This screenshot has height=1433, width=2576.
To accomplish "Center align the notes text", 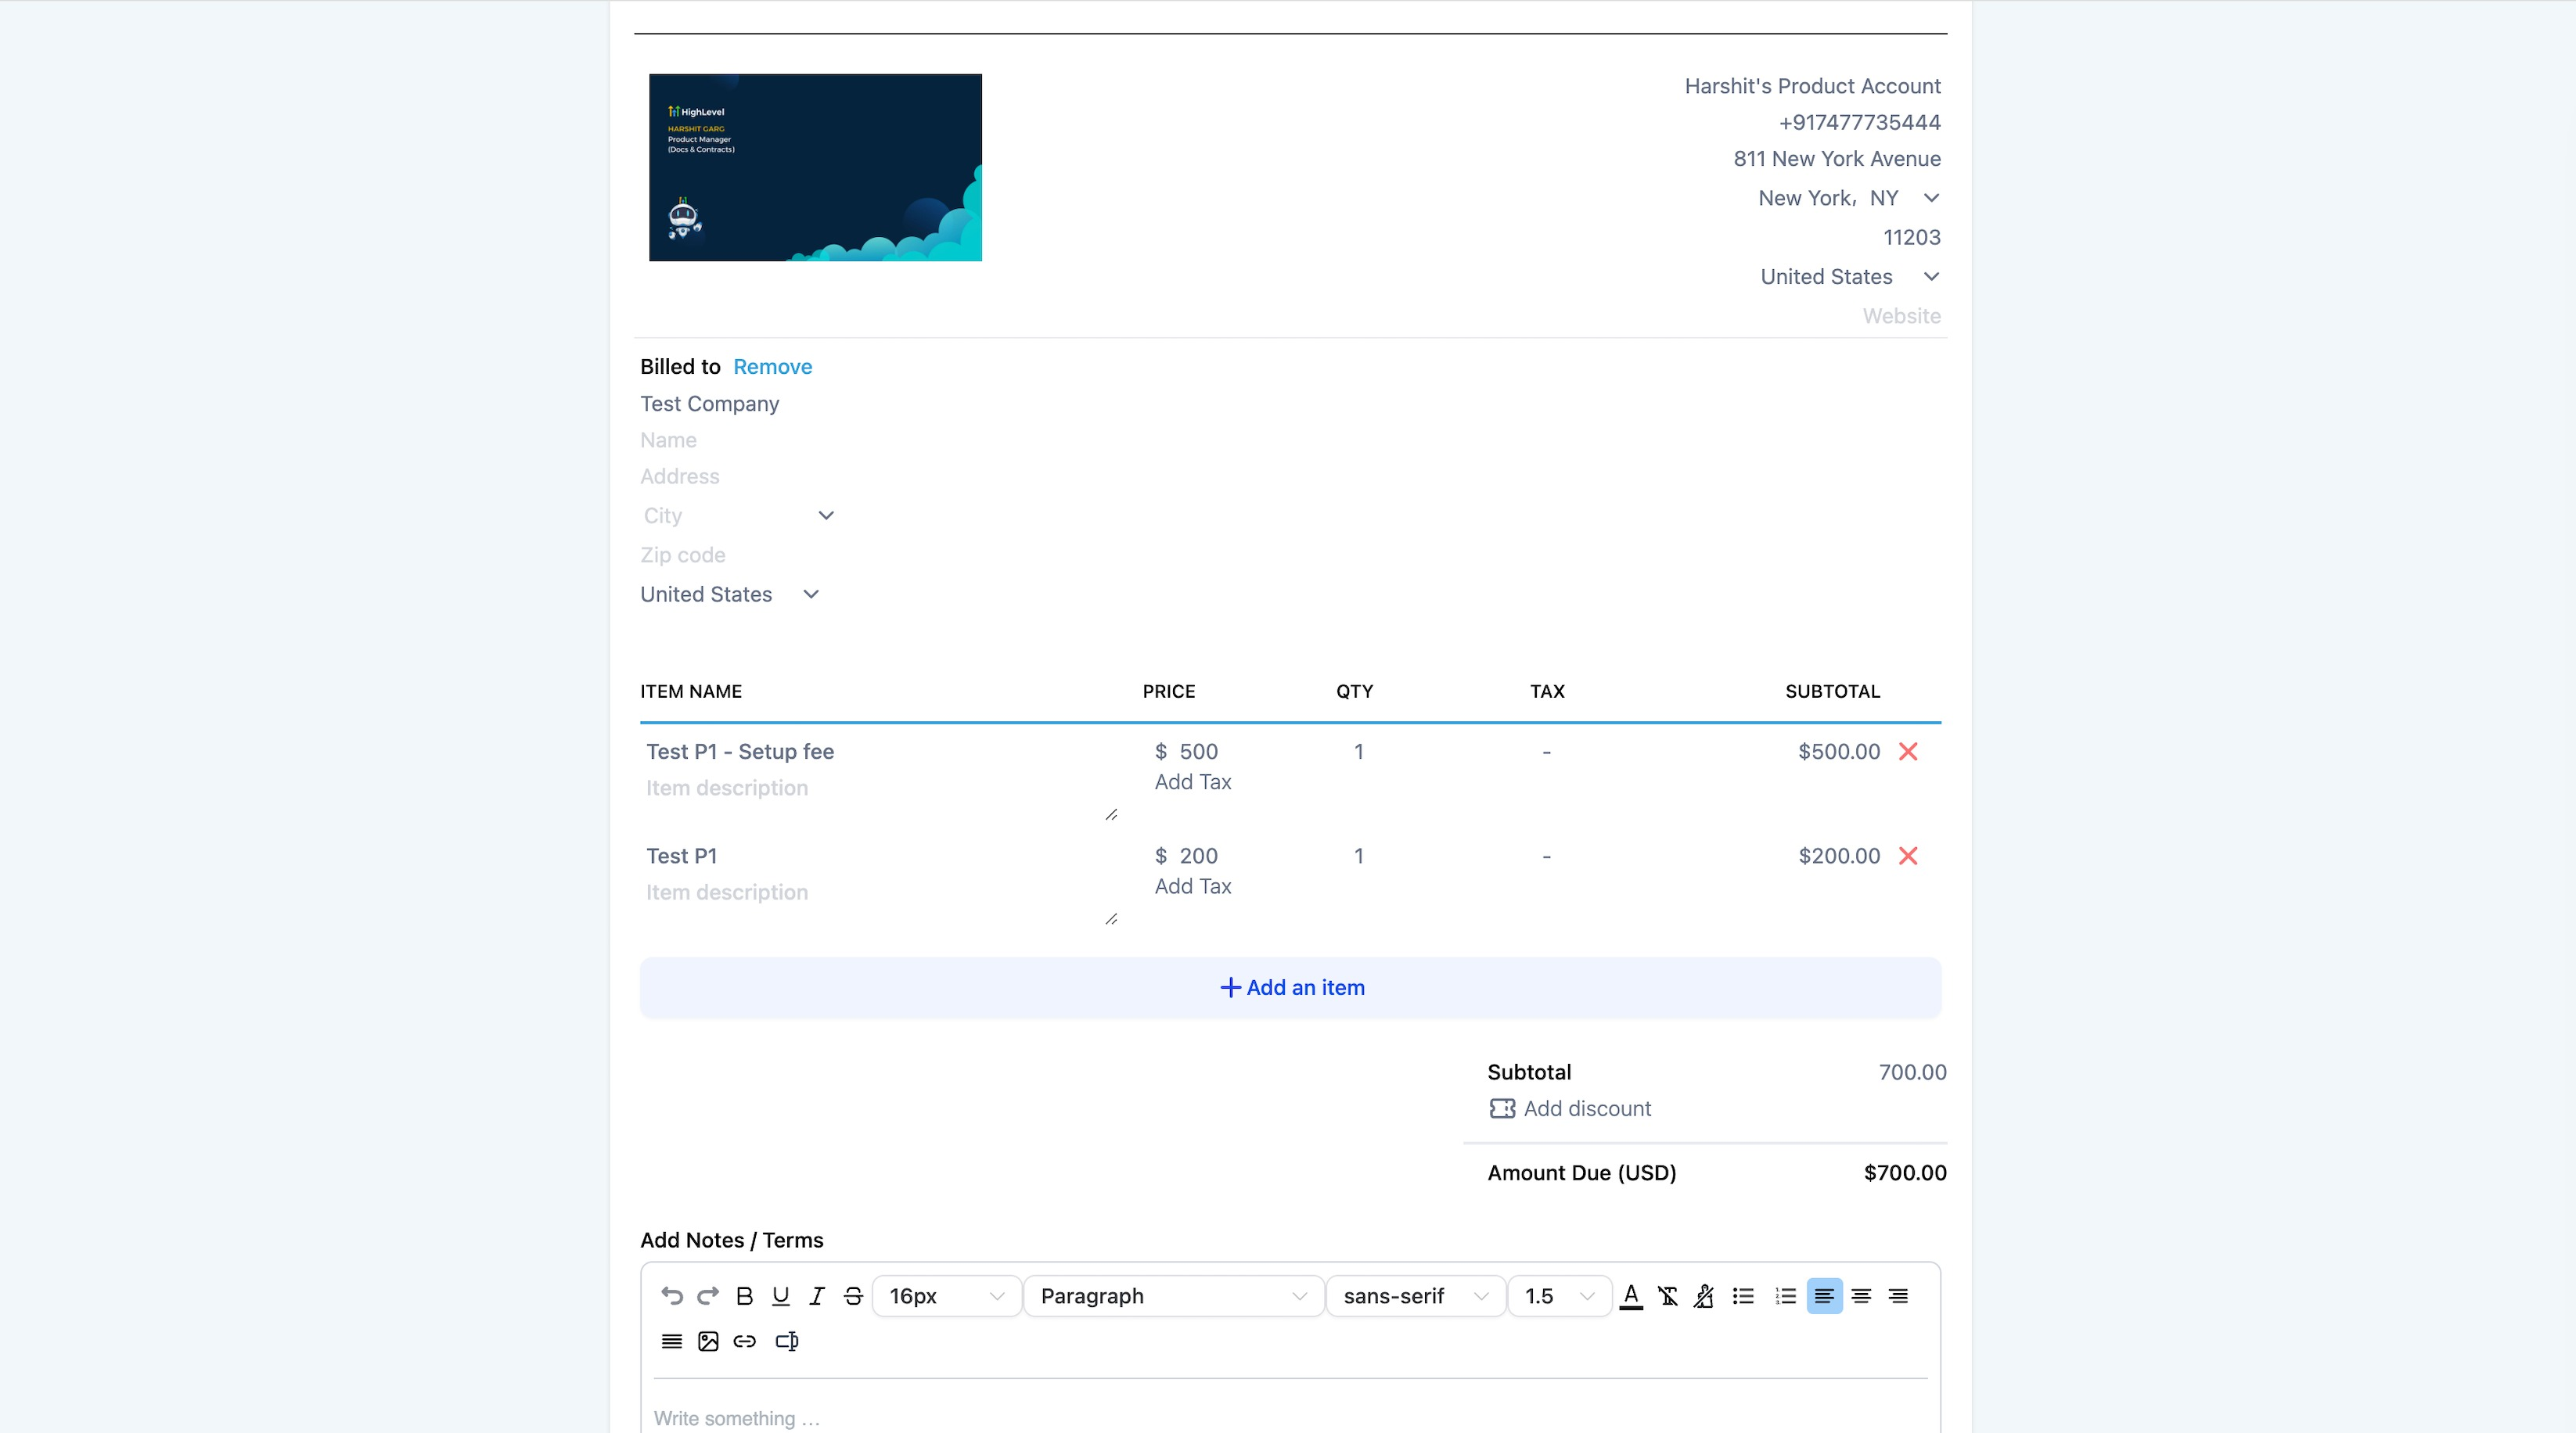I will (1861, 1296).
